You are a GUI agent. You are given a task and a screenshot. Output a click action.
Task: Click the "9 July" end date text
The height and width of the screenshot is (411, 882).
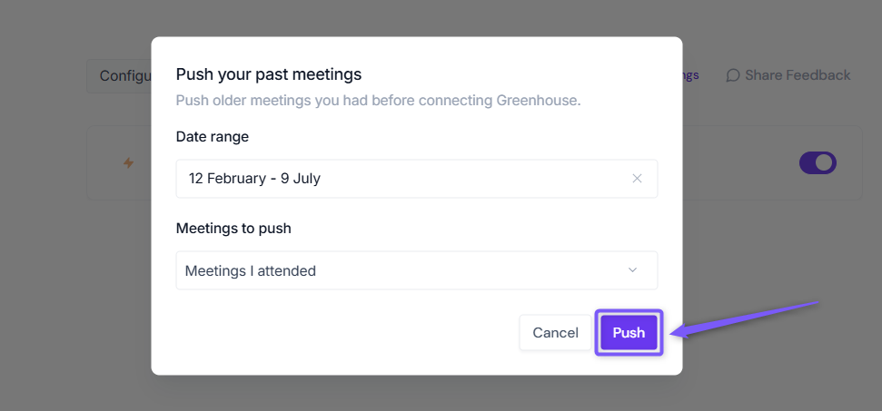(x=299, y=179)
